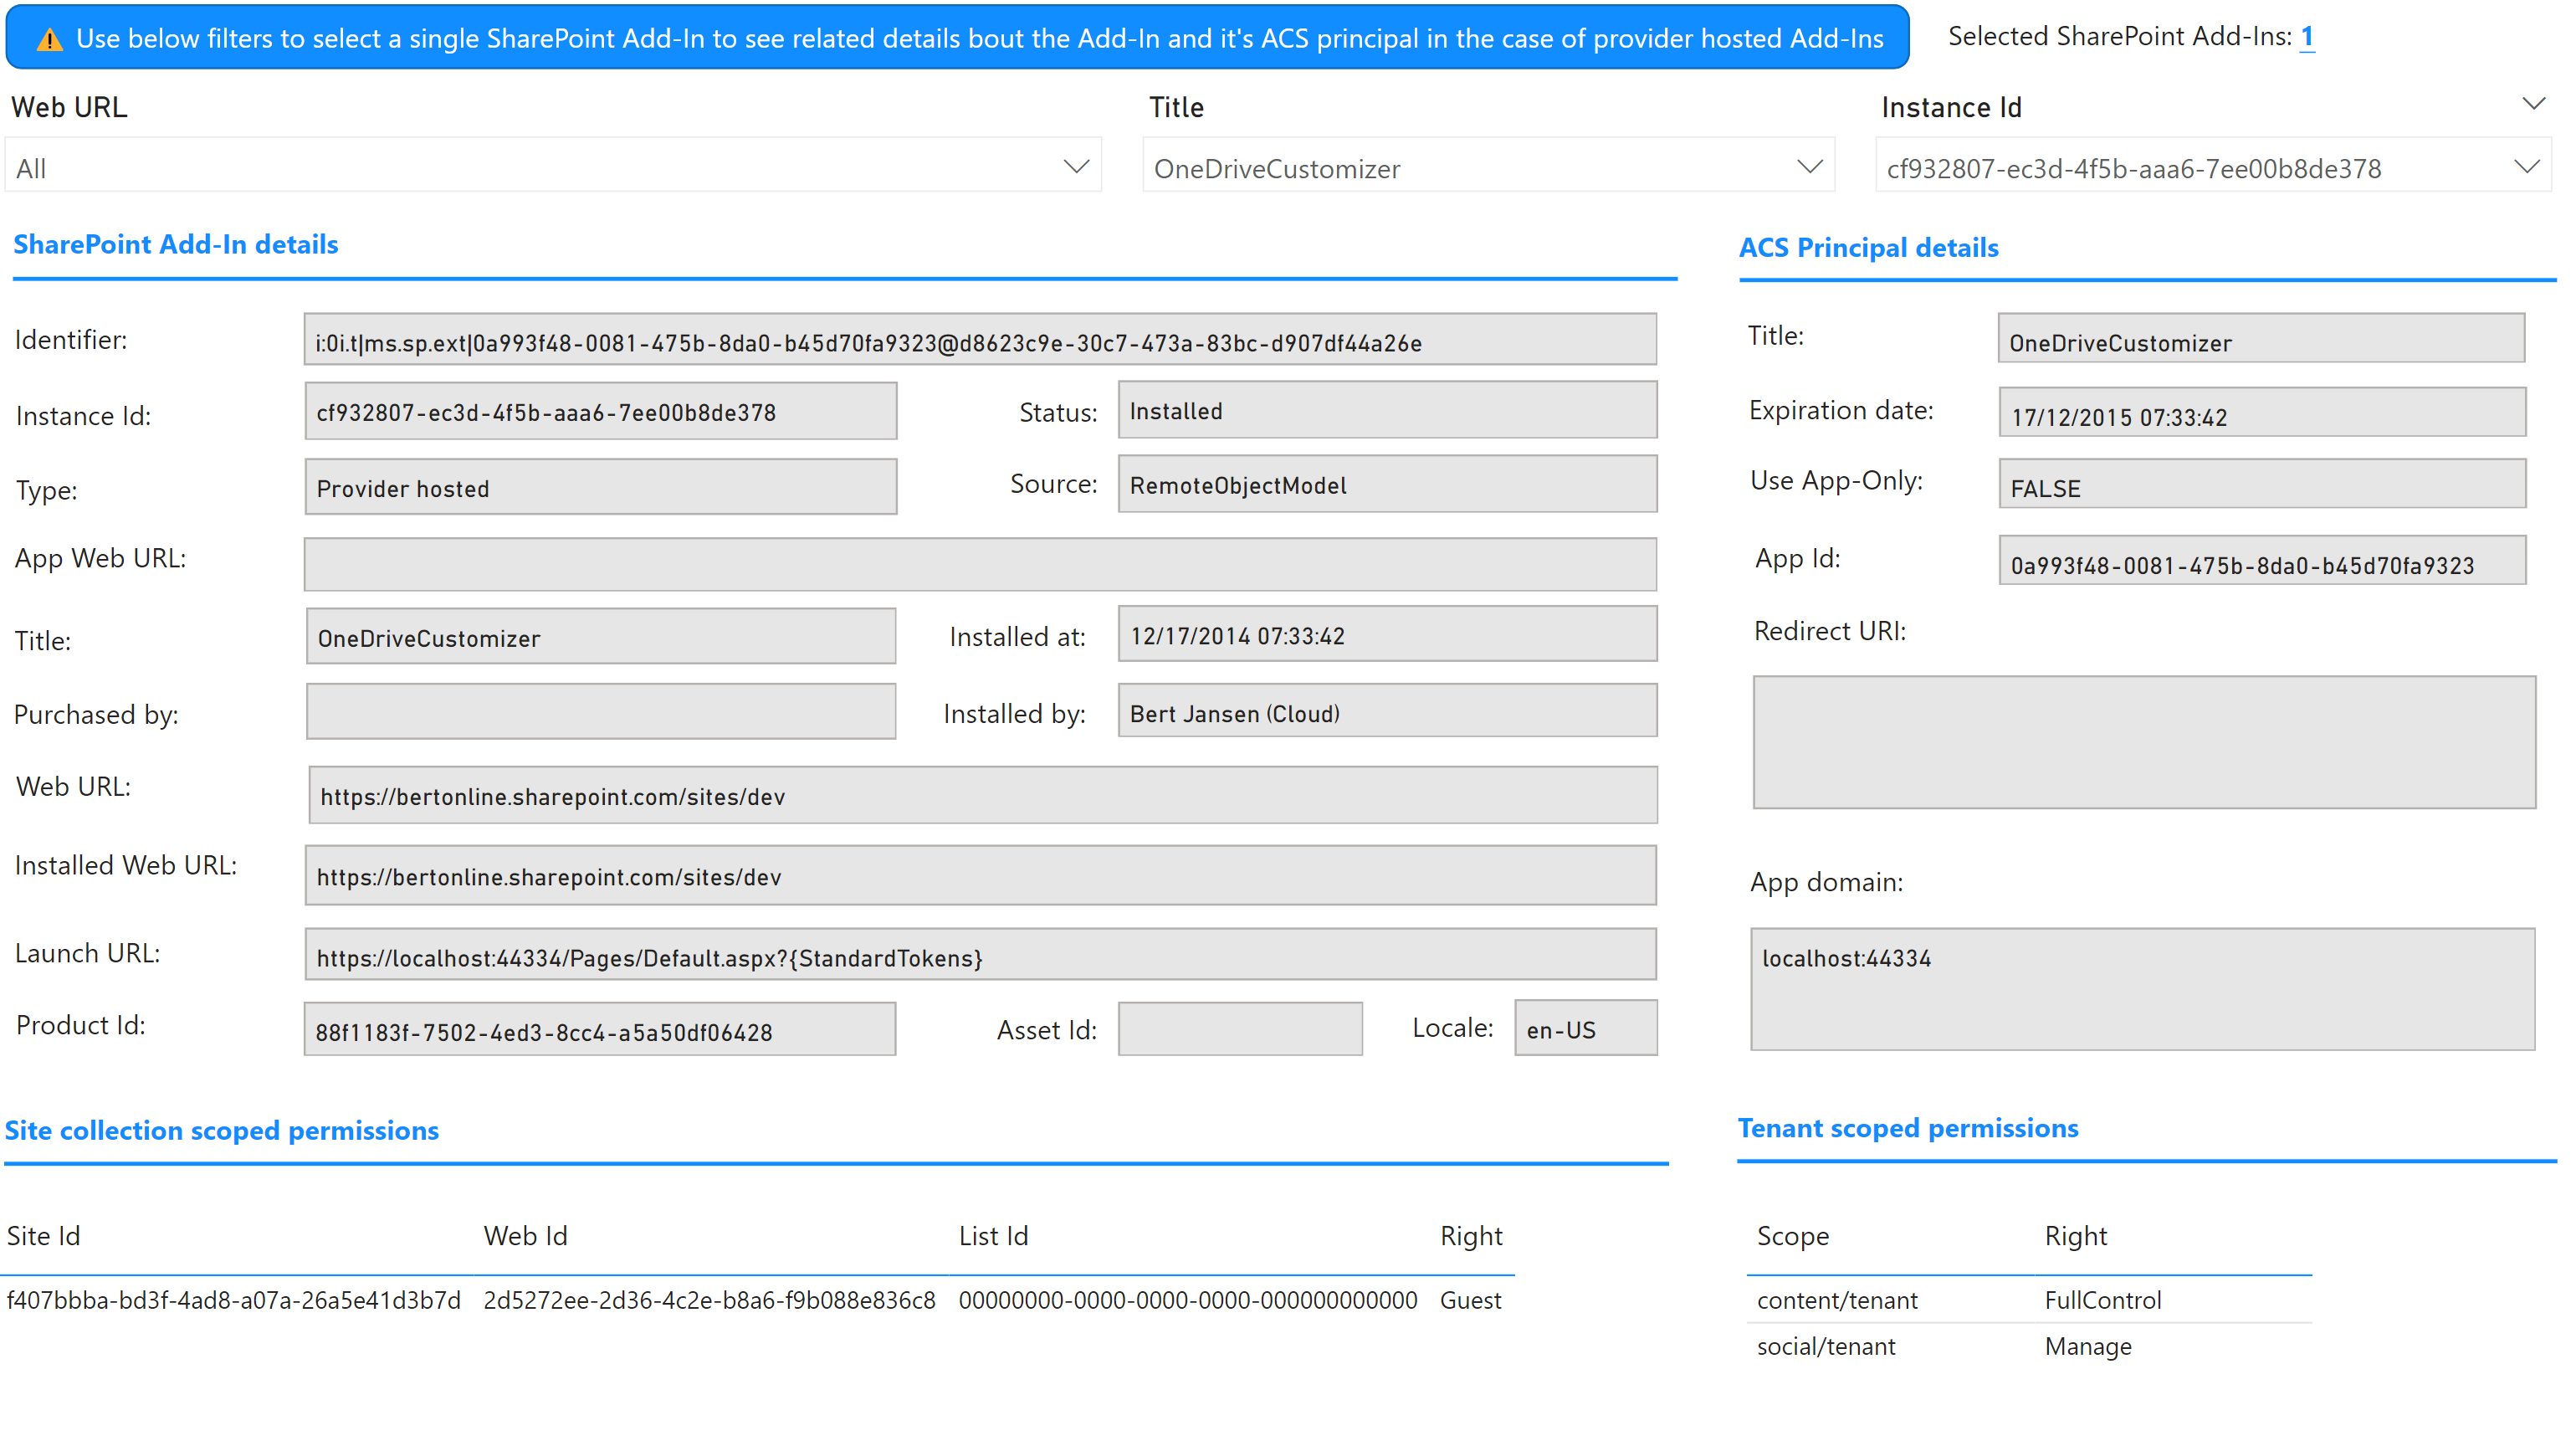This screenshot has width=2576, height=1441.
Task: Click the ACS Principal Title field
Action: click(x=2261, y=339)
